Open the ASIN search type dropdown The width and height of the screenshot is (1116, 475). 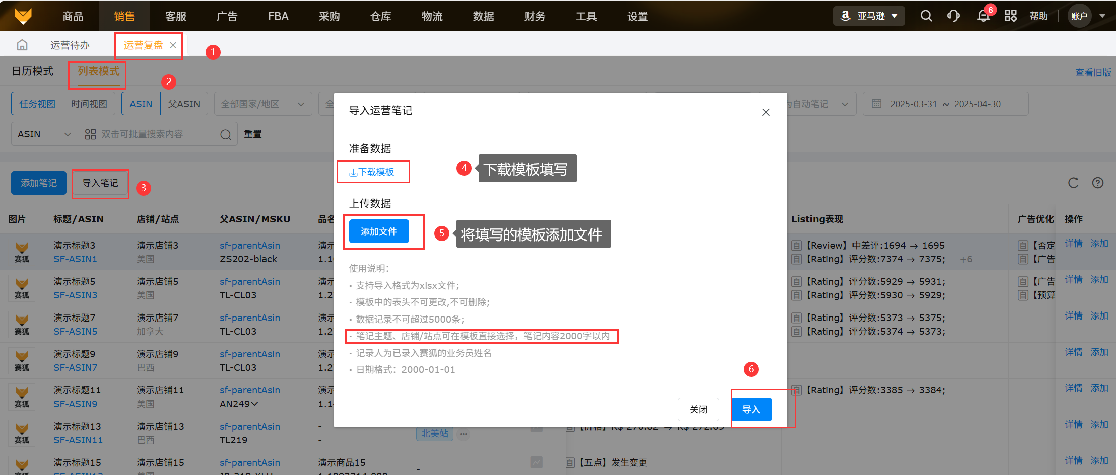[45, 134]
